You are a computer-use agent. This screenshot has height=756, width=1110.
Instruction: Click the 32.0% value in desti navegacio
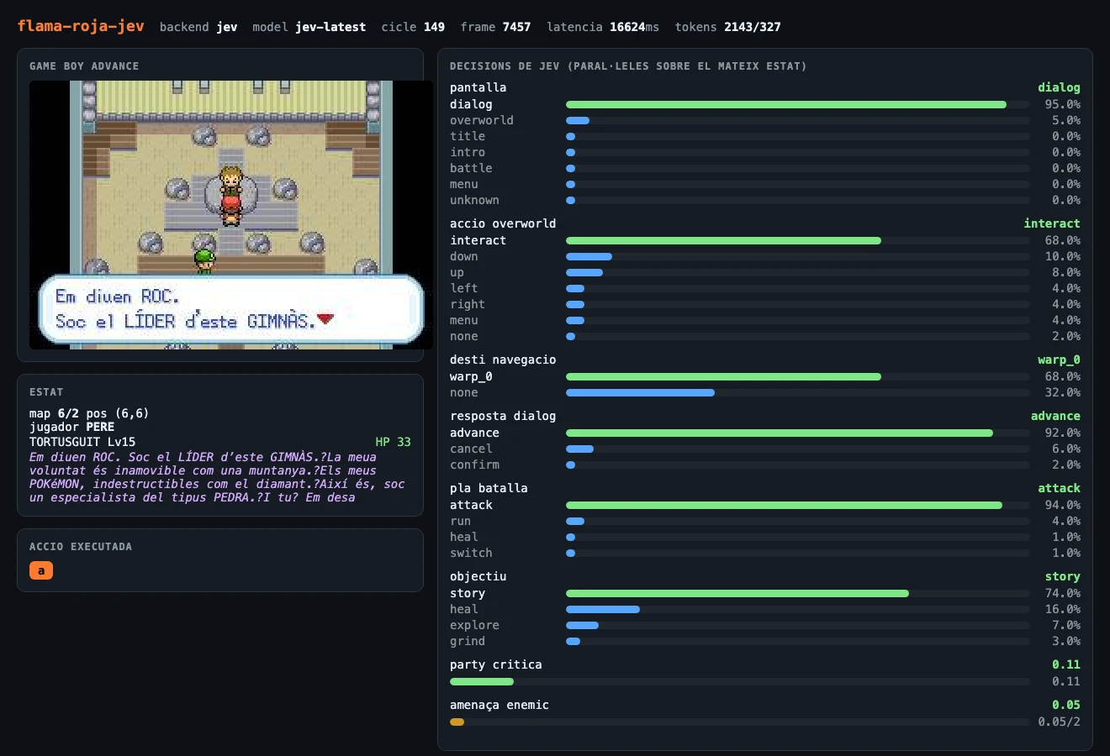[x=1062, y=392]
